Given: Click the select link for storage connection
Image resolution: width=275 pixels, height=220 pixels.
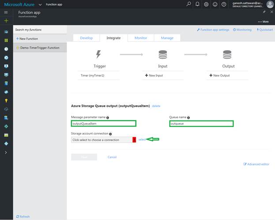Looking at the screenshot, I should point(142,140).
